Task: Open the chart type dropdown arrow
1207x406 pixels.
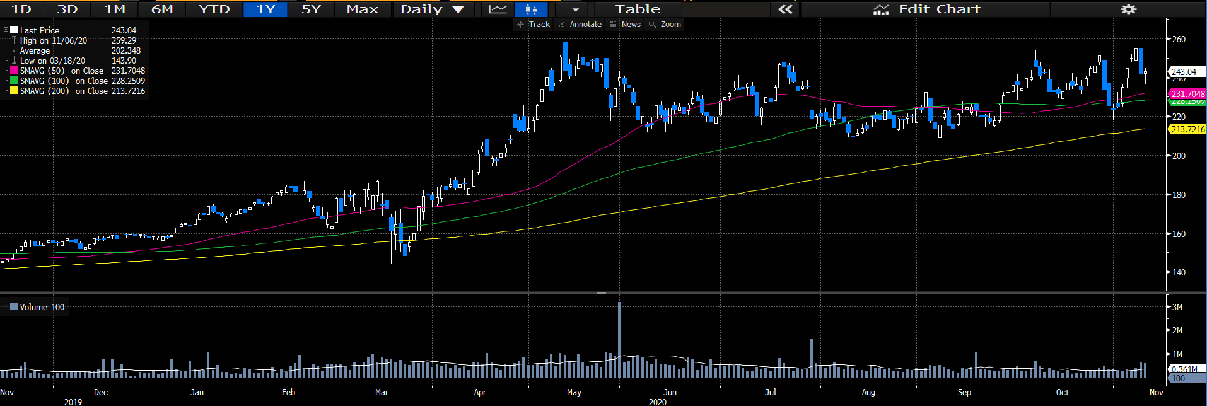Action: click(575, 9)
